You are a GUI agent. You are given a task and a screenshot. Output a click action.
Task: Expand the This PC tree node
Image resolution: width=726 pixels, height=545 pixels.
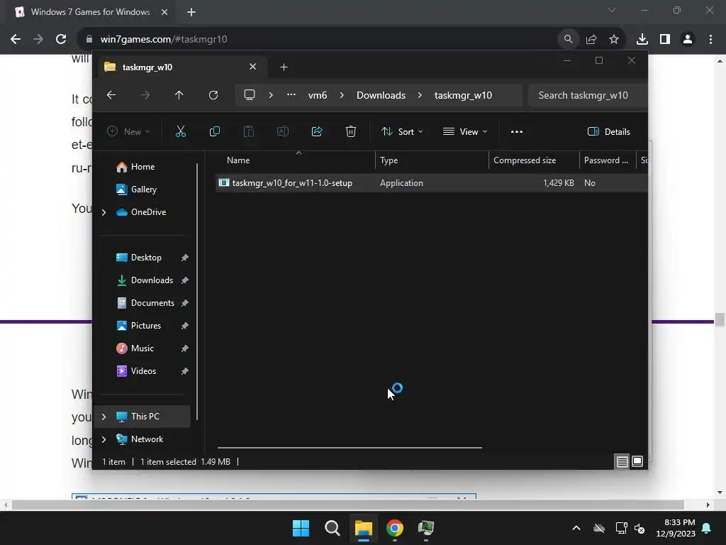[104, 417]
